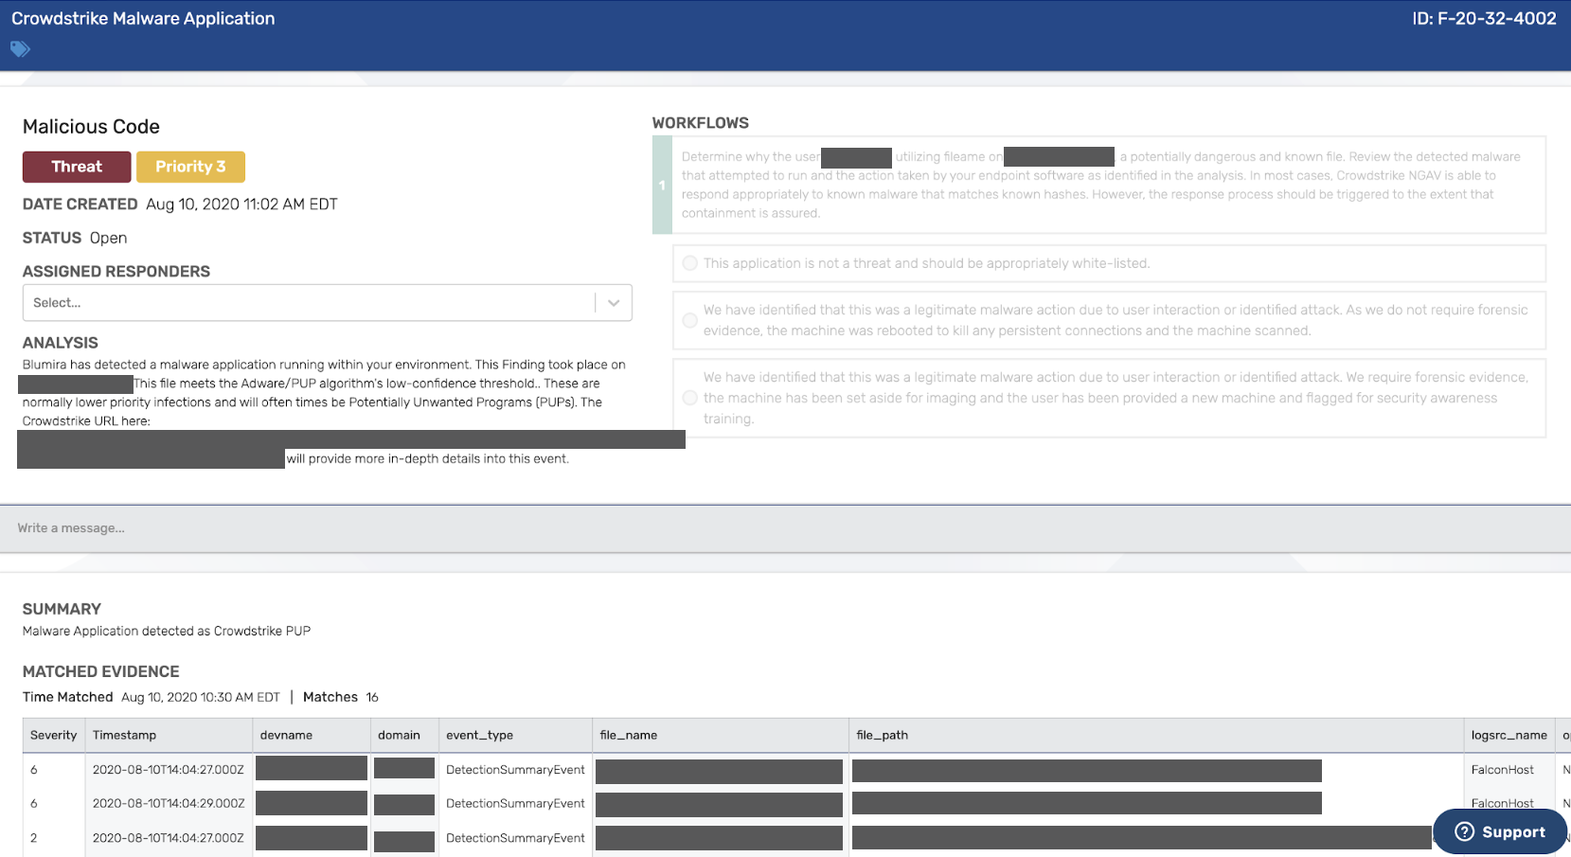Click the tag icon under the title
The image size is (1571, 857).
(x=20, y=49)
